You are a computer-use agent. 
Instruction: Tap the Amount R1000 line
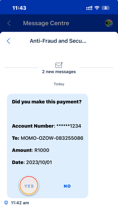pyautogui.click(x=30, y=150)
